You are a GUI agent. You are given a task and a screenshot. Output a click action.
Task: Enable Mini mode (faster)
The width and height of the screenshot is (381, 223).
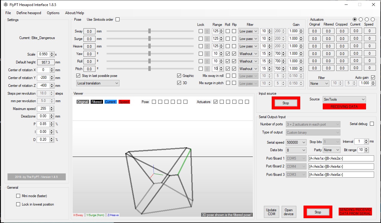coord(18,196)
